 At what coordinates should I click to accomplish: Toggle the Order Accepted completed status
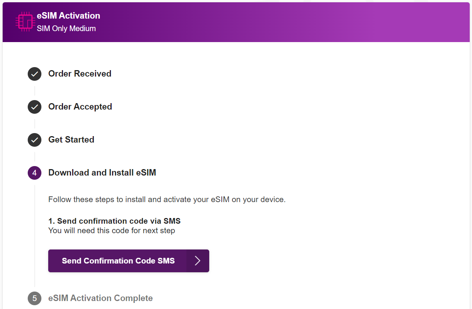pyautogui.click(x=34, y=107)
